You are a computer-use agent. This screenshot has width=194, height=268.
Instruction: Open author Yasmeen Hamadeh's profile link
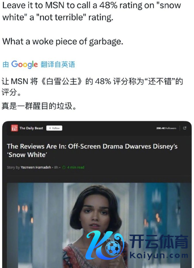[36, 167]
